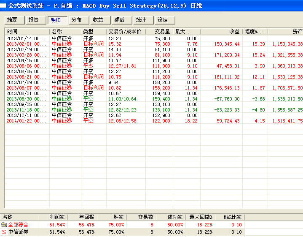Go to the 统计 tab
This screenshot has height=237, width=303.
pyautogui.click(x=143, y=20)
